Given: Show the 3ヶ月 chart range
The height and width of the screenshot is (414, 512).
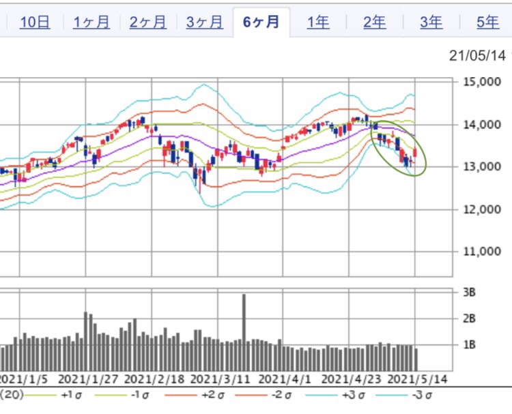Looking at the screenshot, I should pos(205,23).
